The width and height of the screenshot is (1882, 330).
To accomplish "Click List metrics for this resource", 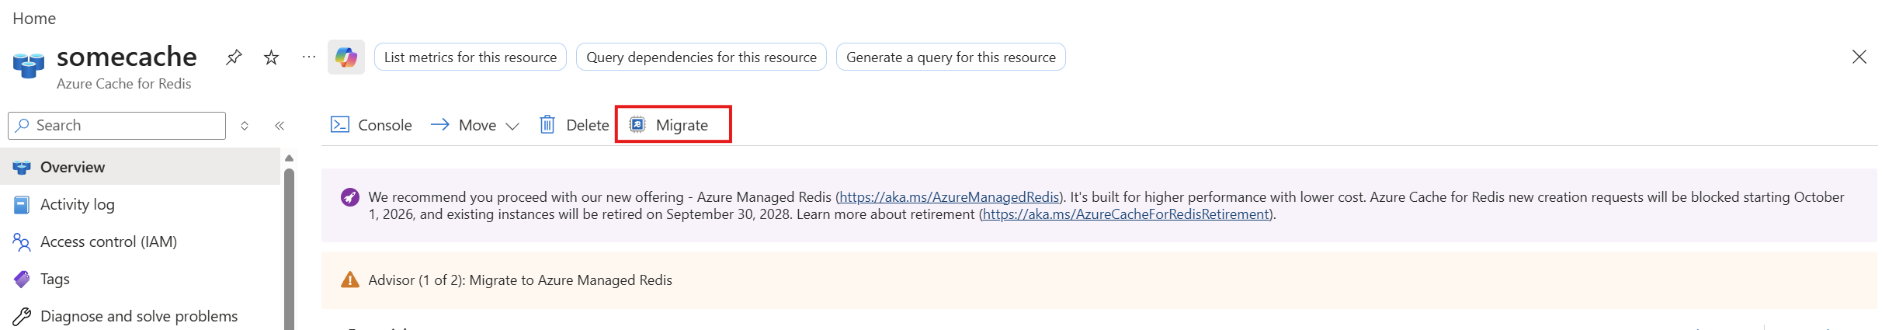I will click(x=470, y=57).
